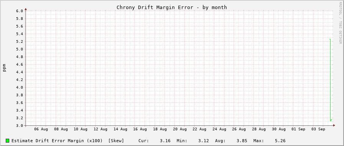Click the 3.4 y-axis tick label
The height and width of the screenshot is (146, 344).
(20, 110)
